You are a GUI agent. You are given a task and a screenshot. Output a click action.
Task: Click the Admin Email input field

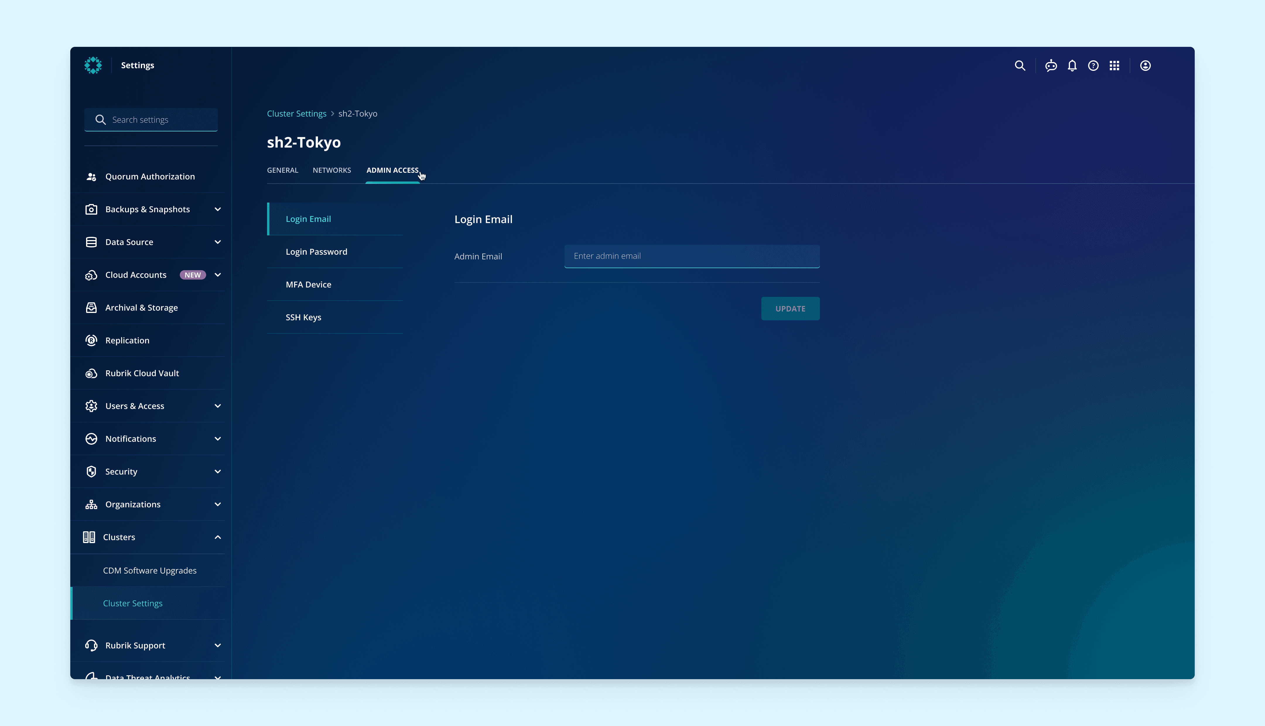(692, 256)
